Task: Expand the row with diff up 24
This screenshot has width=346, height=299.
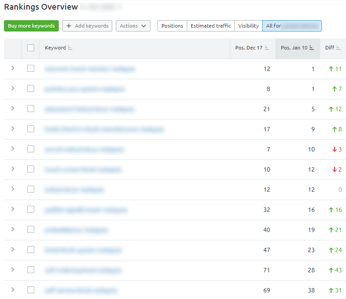Action: 13,249
